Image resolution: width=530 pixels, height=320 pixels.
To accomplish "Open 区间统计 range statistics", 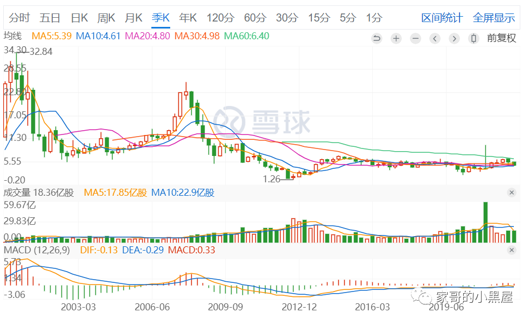I will point(442,18).
